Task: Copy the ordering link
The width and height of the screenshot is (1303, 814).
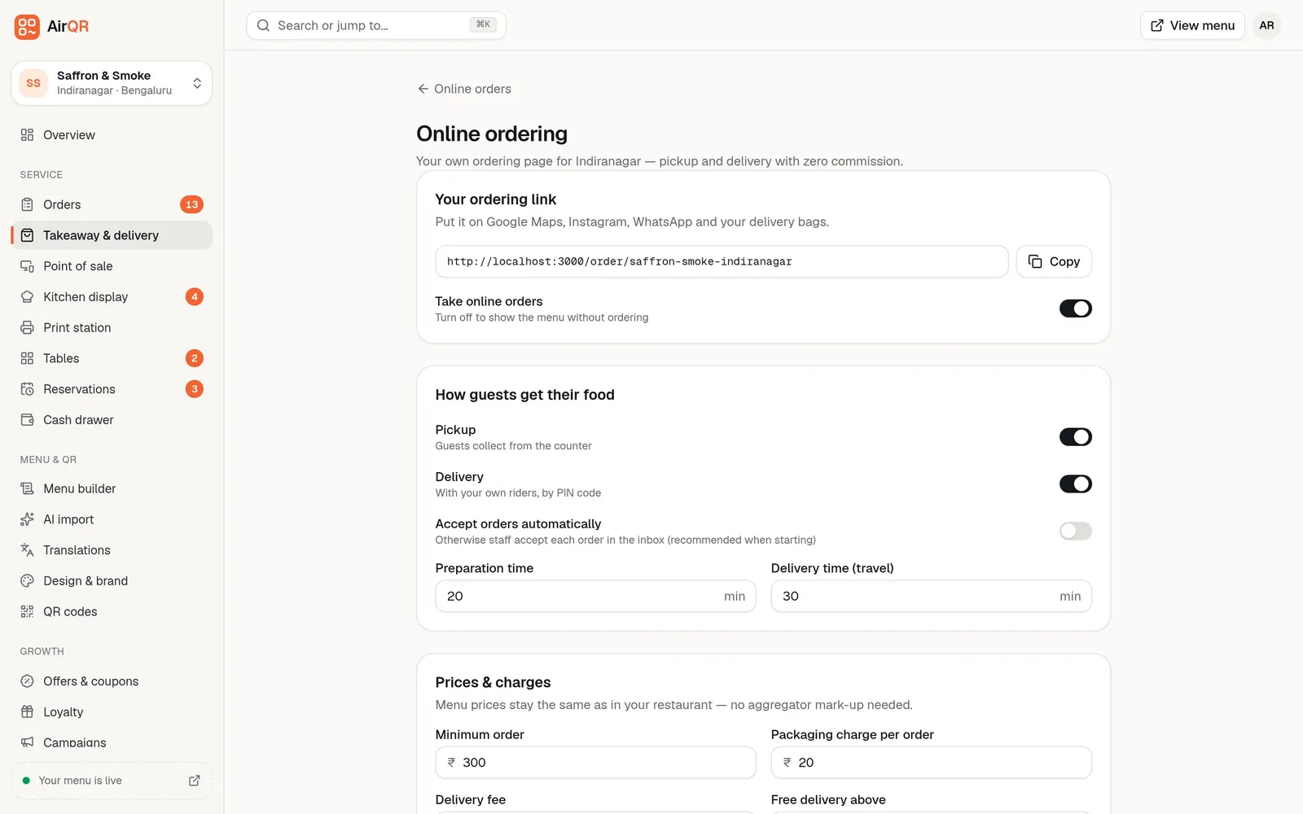Action: [1054, 261]
